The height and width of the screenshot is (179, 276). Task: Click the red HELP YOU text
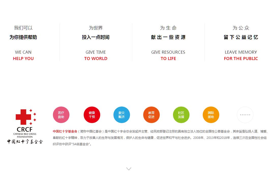(x=23, y=58)
